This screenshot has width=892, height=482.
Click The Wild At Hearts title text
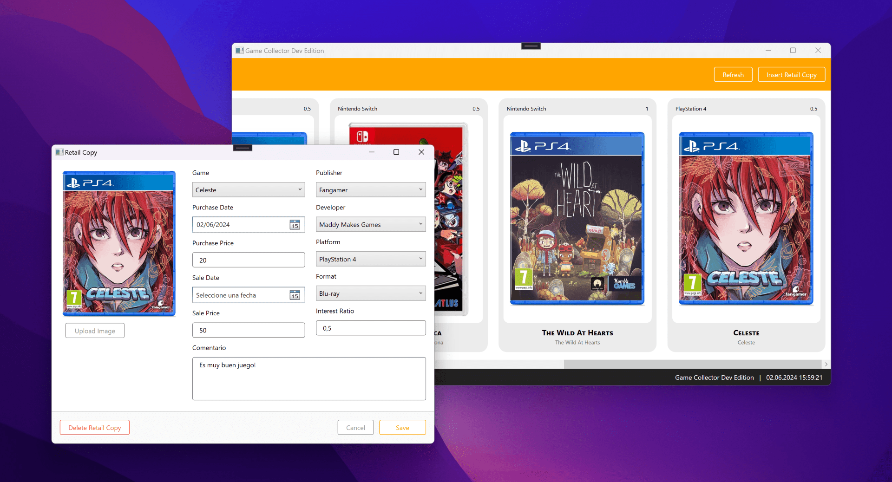coord(577,333)
